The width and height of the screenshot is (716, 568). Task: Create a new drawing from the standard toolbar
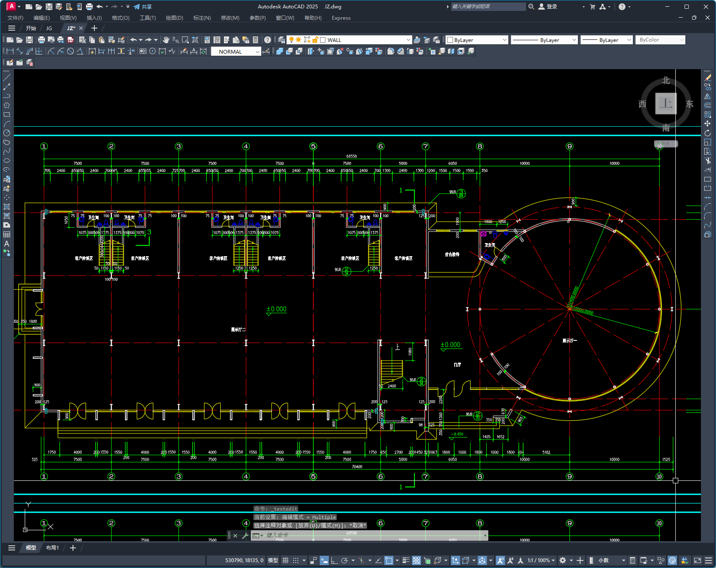tap(10, 40)
